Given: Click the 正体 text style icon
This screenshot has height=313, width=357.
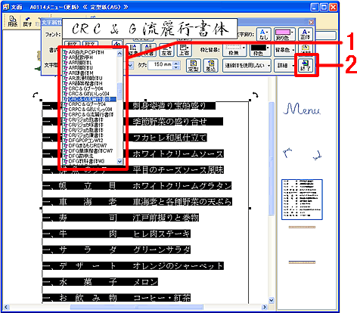Looking at the screenshot, I should (306, 34).
